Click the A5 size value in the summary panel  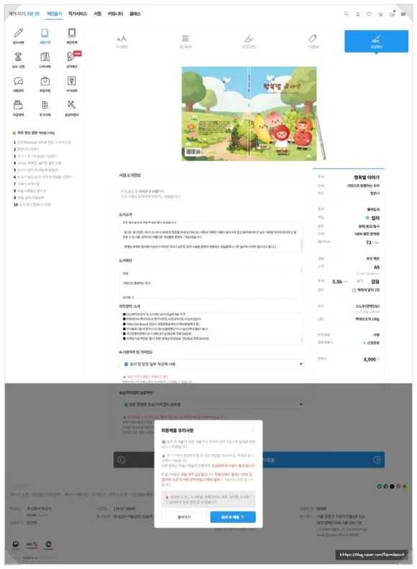click(377, 267)
